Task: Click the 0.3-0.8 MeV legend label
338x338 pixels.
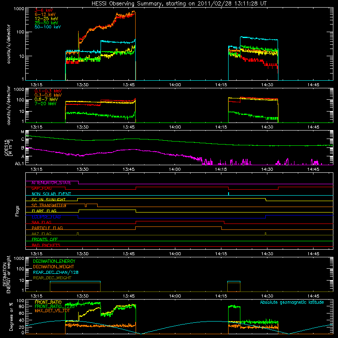Action: pyautogui.click(x=48, y=95)
